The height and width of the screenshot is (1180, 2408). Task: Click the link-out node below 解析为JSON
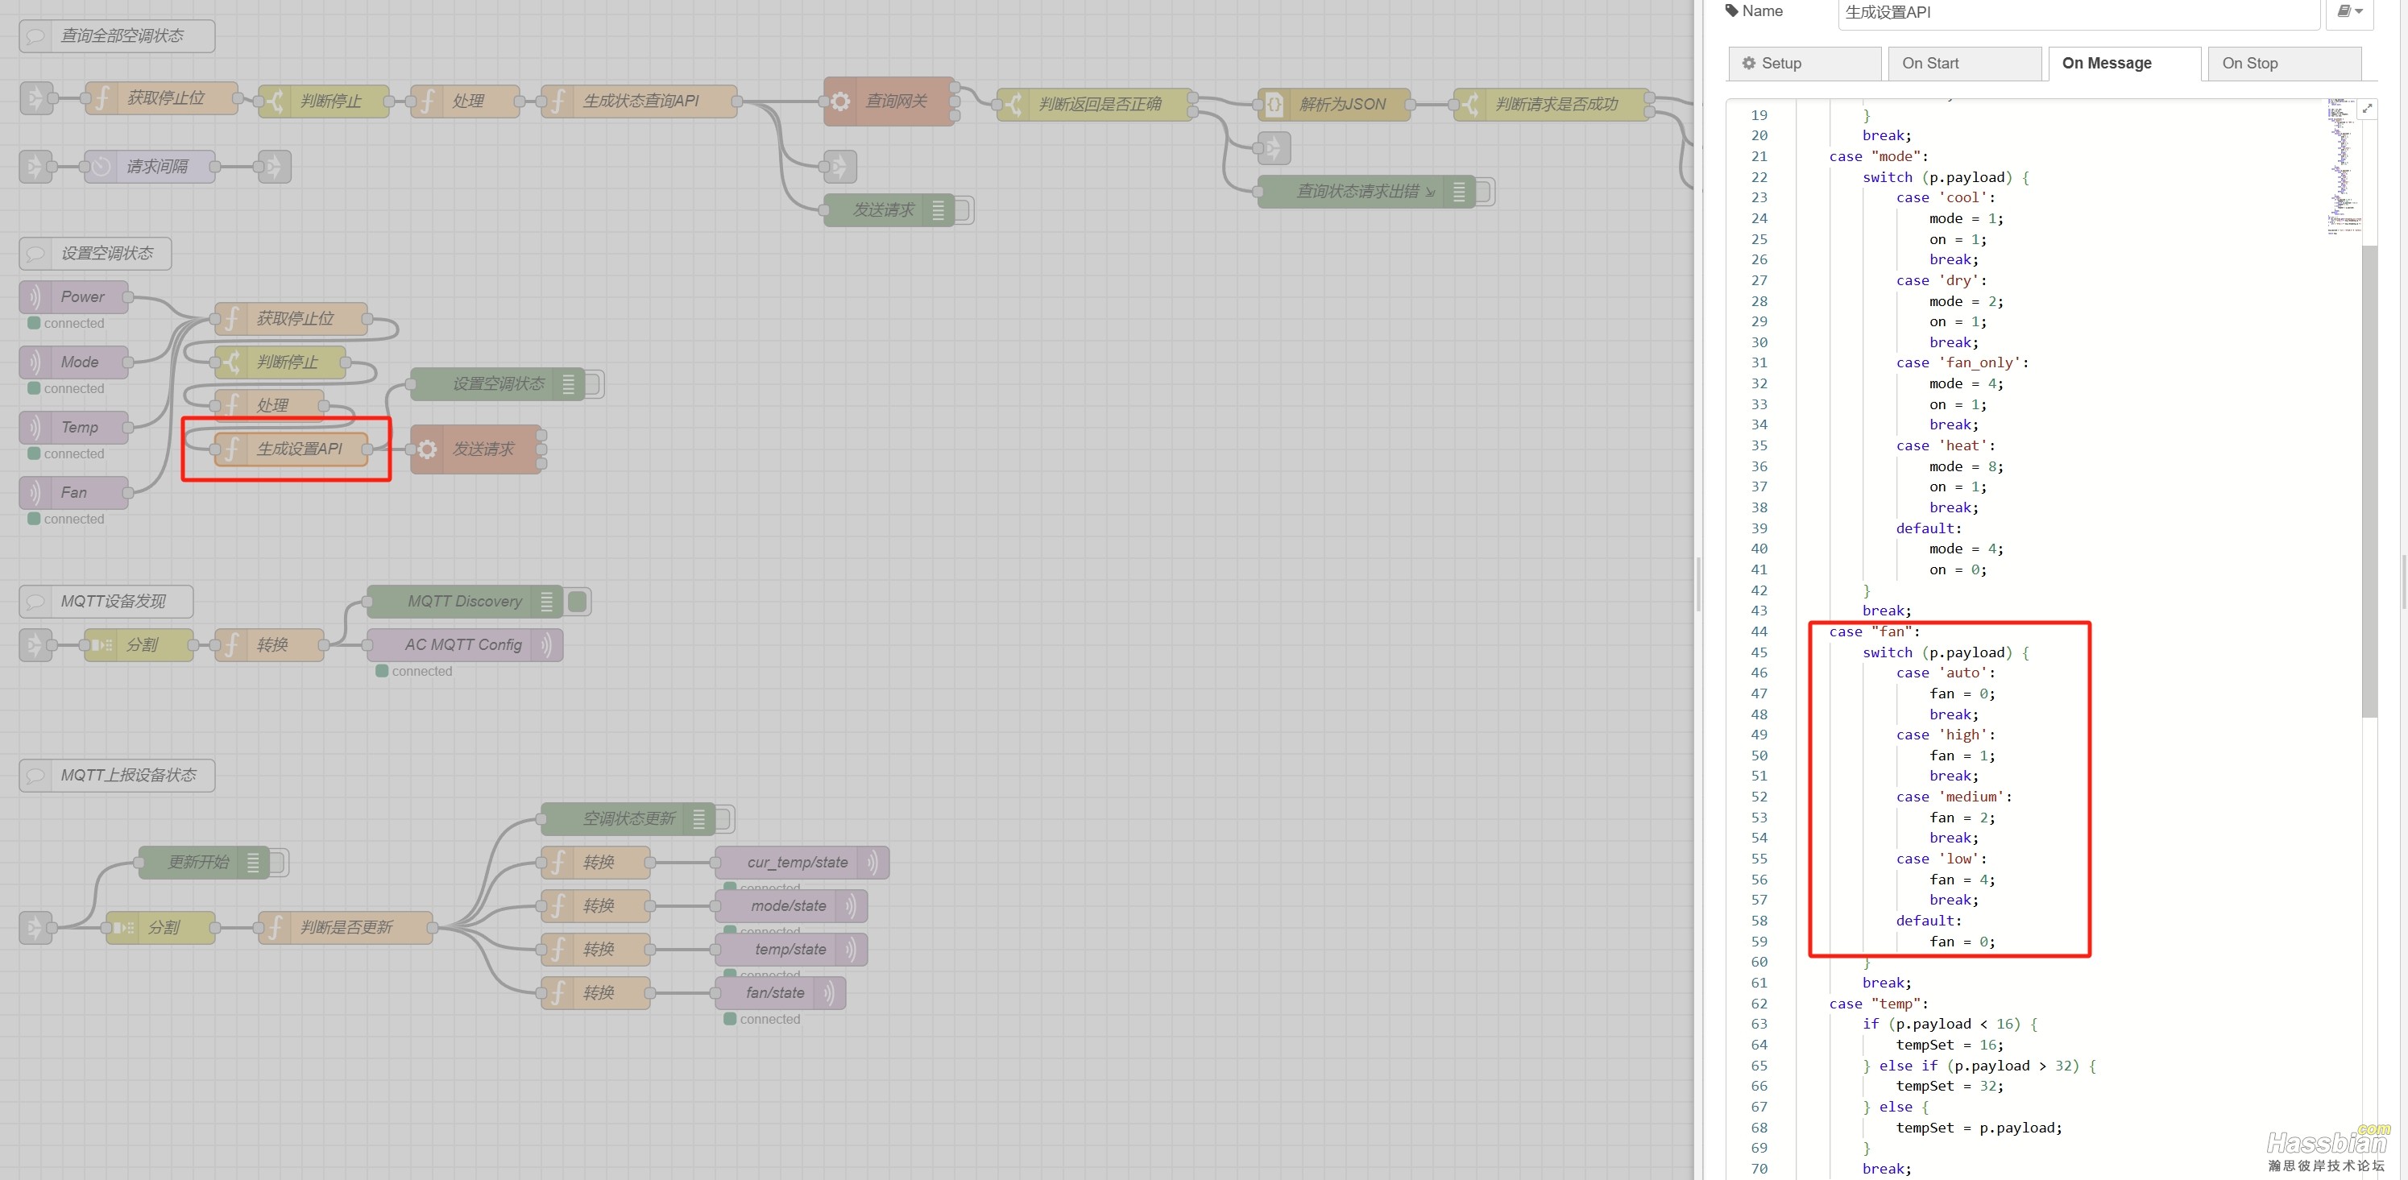click(1274, 147)
